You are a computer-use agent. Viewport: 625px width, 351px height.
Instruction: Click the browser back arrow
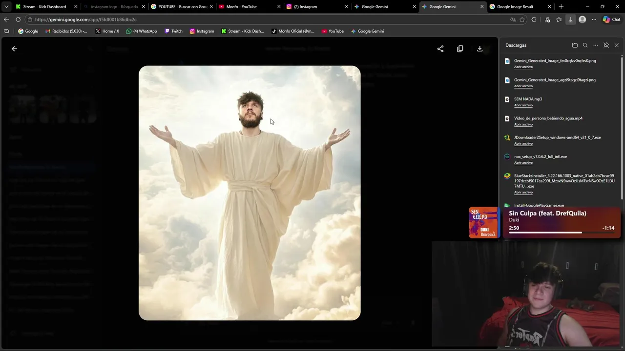(6, 19)
